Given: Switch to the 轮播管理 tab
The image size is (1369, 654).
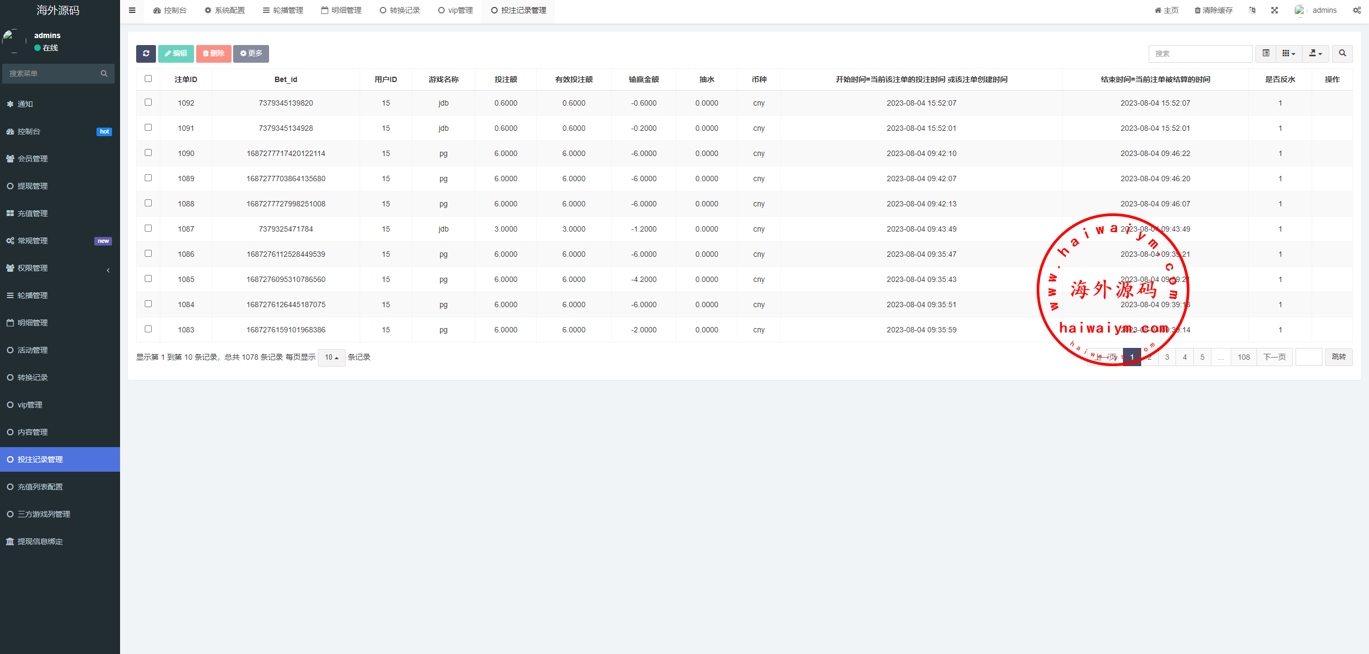Looking at the screenshot, I should click(x=283, y=10).
